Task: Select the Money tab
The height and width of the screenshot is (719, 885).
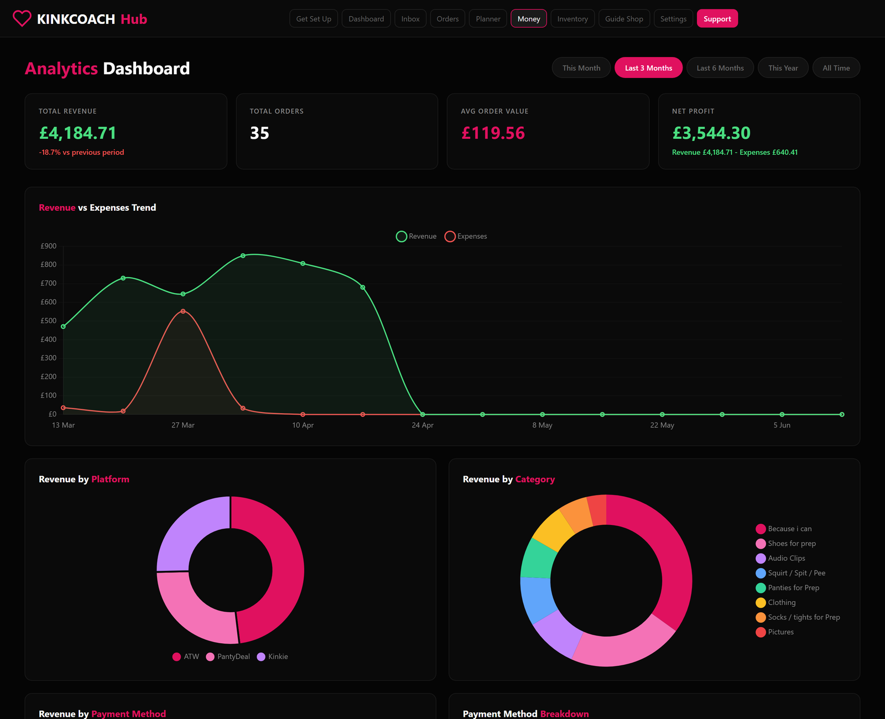Action: [529, 19]
